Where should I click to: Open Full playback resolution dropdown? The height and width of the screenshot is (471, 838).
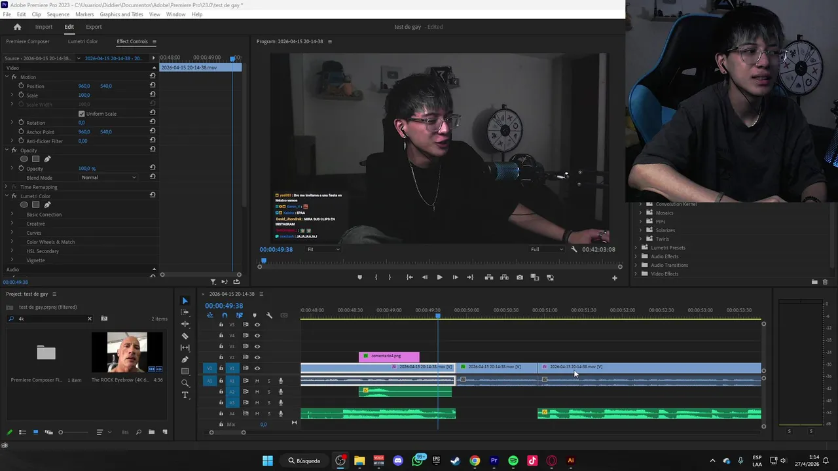coord(547,249)
